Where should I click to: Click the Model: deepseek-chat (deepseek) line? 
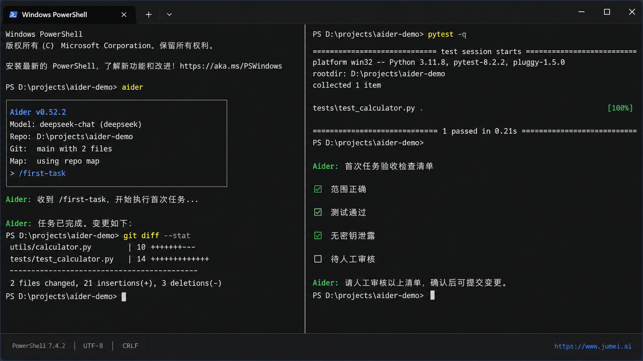pyautogui.click(x=76, y=124)
